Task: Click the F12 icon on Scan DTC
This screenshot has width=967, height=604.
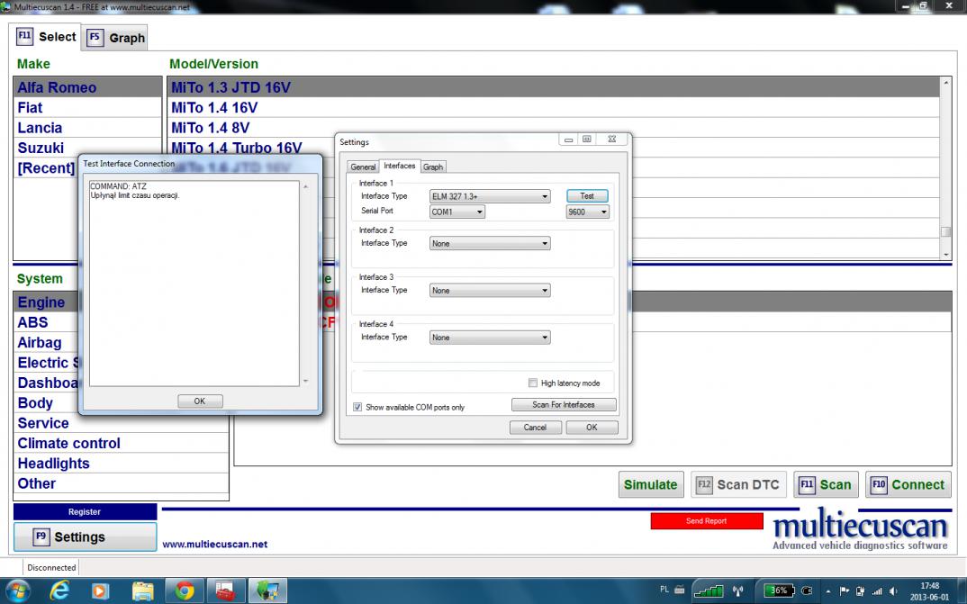Action: pyautogui.click(x=704, y=484)
